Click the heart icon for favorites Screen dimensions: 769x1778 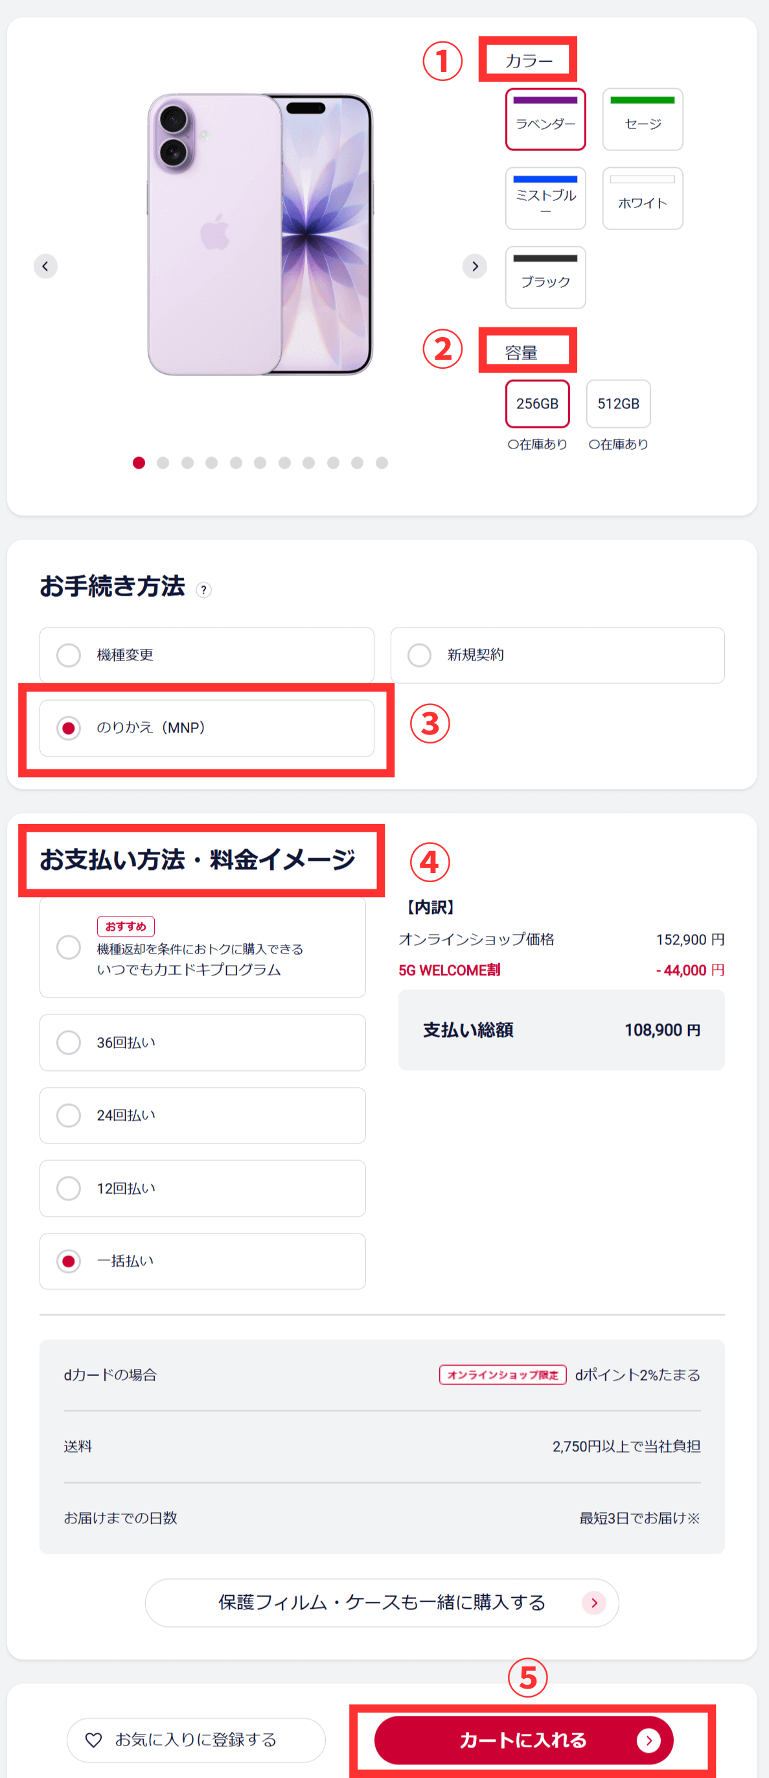point(94,1739)
